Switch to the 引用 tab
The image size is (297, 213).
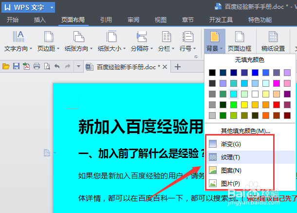point(106,19)
